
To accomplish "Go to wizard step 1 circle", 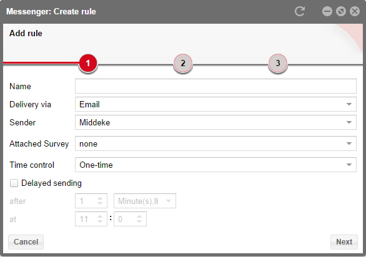I will [x=88, y=63].
